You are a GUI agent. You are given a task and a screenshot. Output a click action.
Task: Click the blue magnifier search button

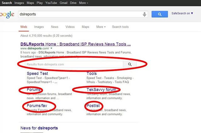tap(160, 14)
